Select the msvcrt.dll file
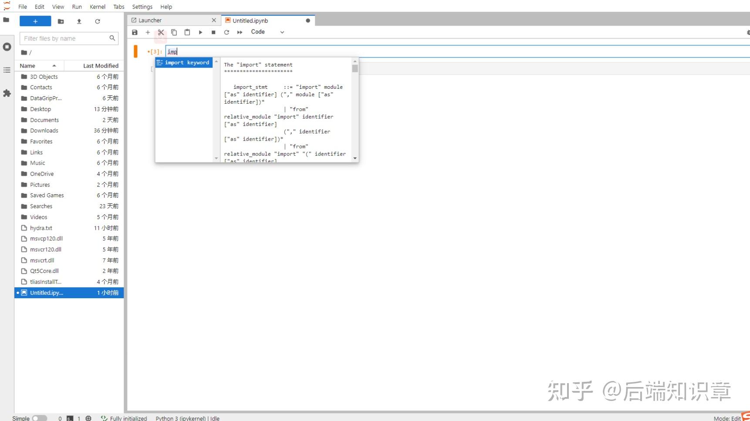Viewport: 750px width, 421px height. point(69,260)
